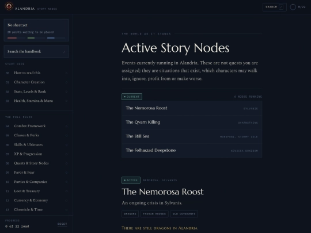The width and height of the screenshot is (311, 233).
Task: Click 'There are still dragons in Alandria' heading
Action: pyautogui.click(x=160, y=228)
